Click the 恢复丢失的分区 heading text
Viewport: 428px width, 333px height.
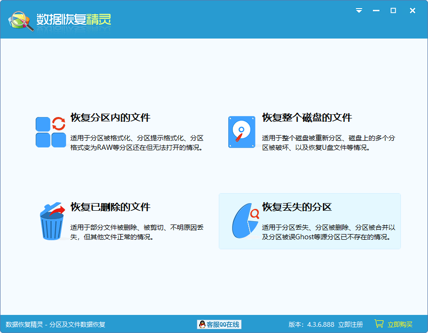point(298,207)
